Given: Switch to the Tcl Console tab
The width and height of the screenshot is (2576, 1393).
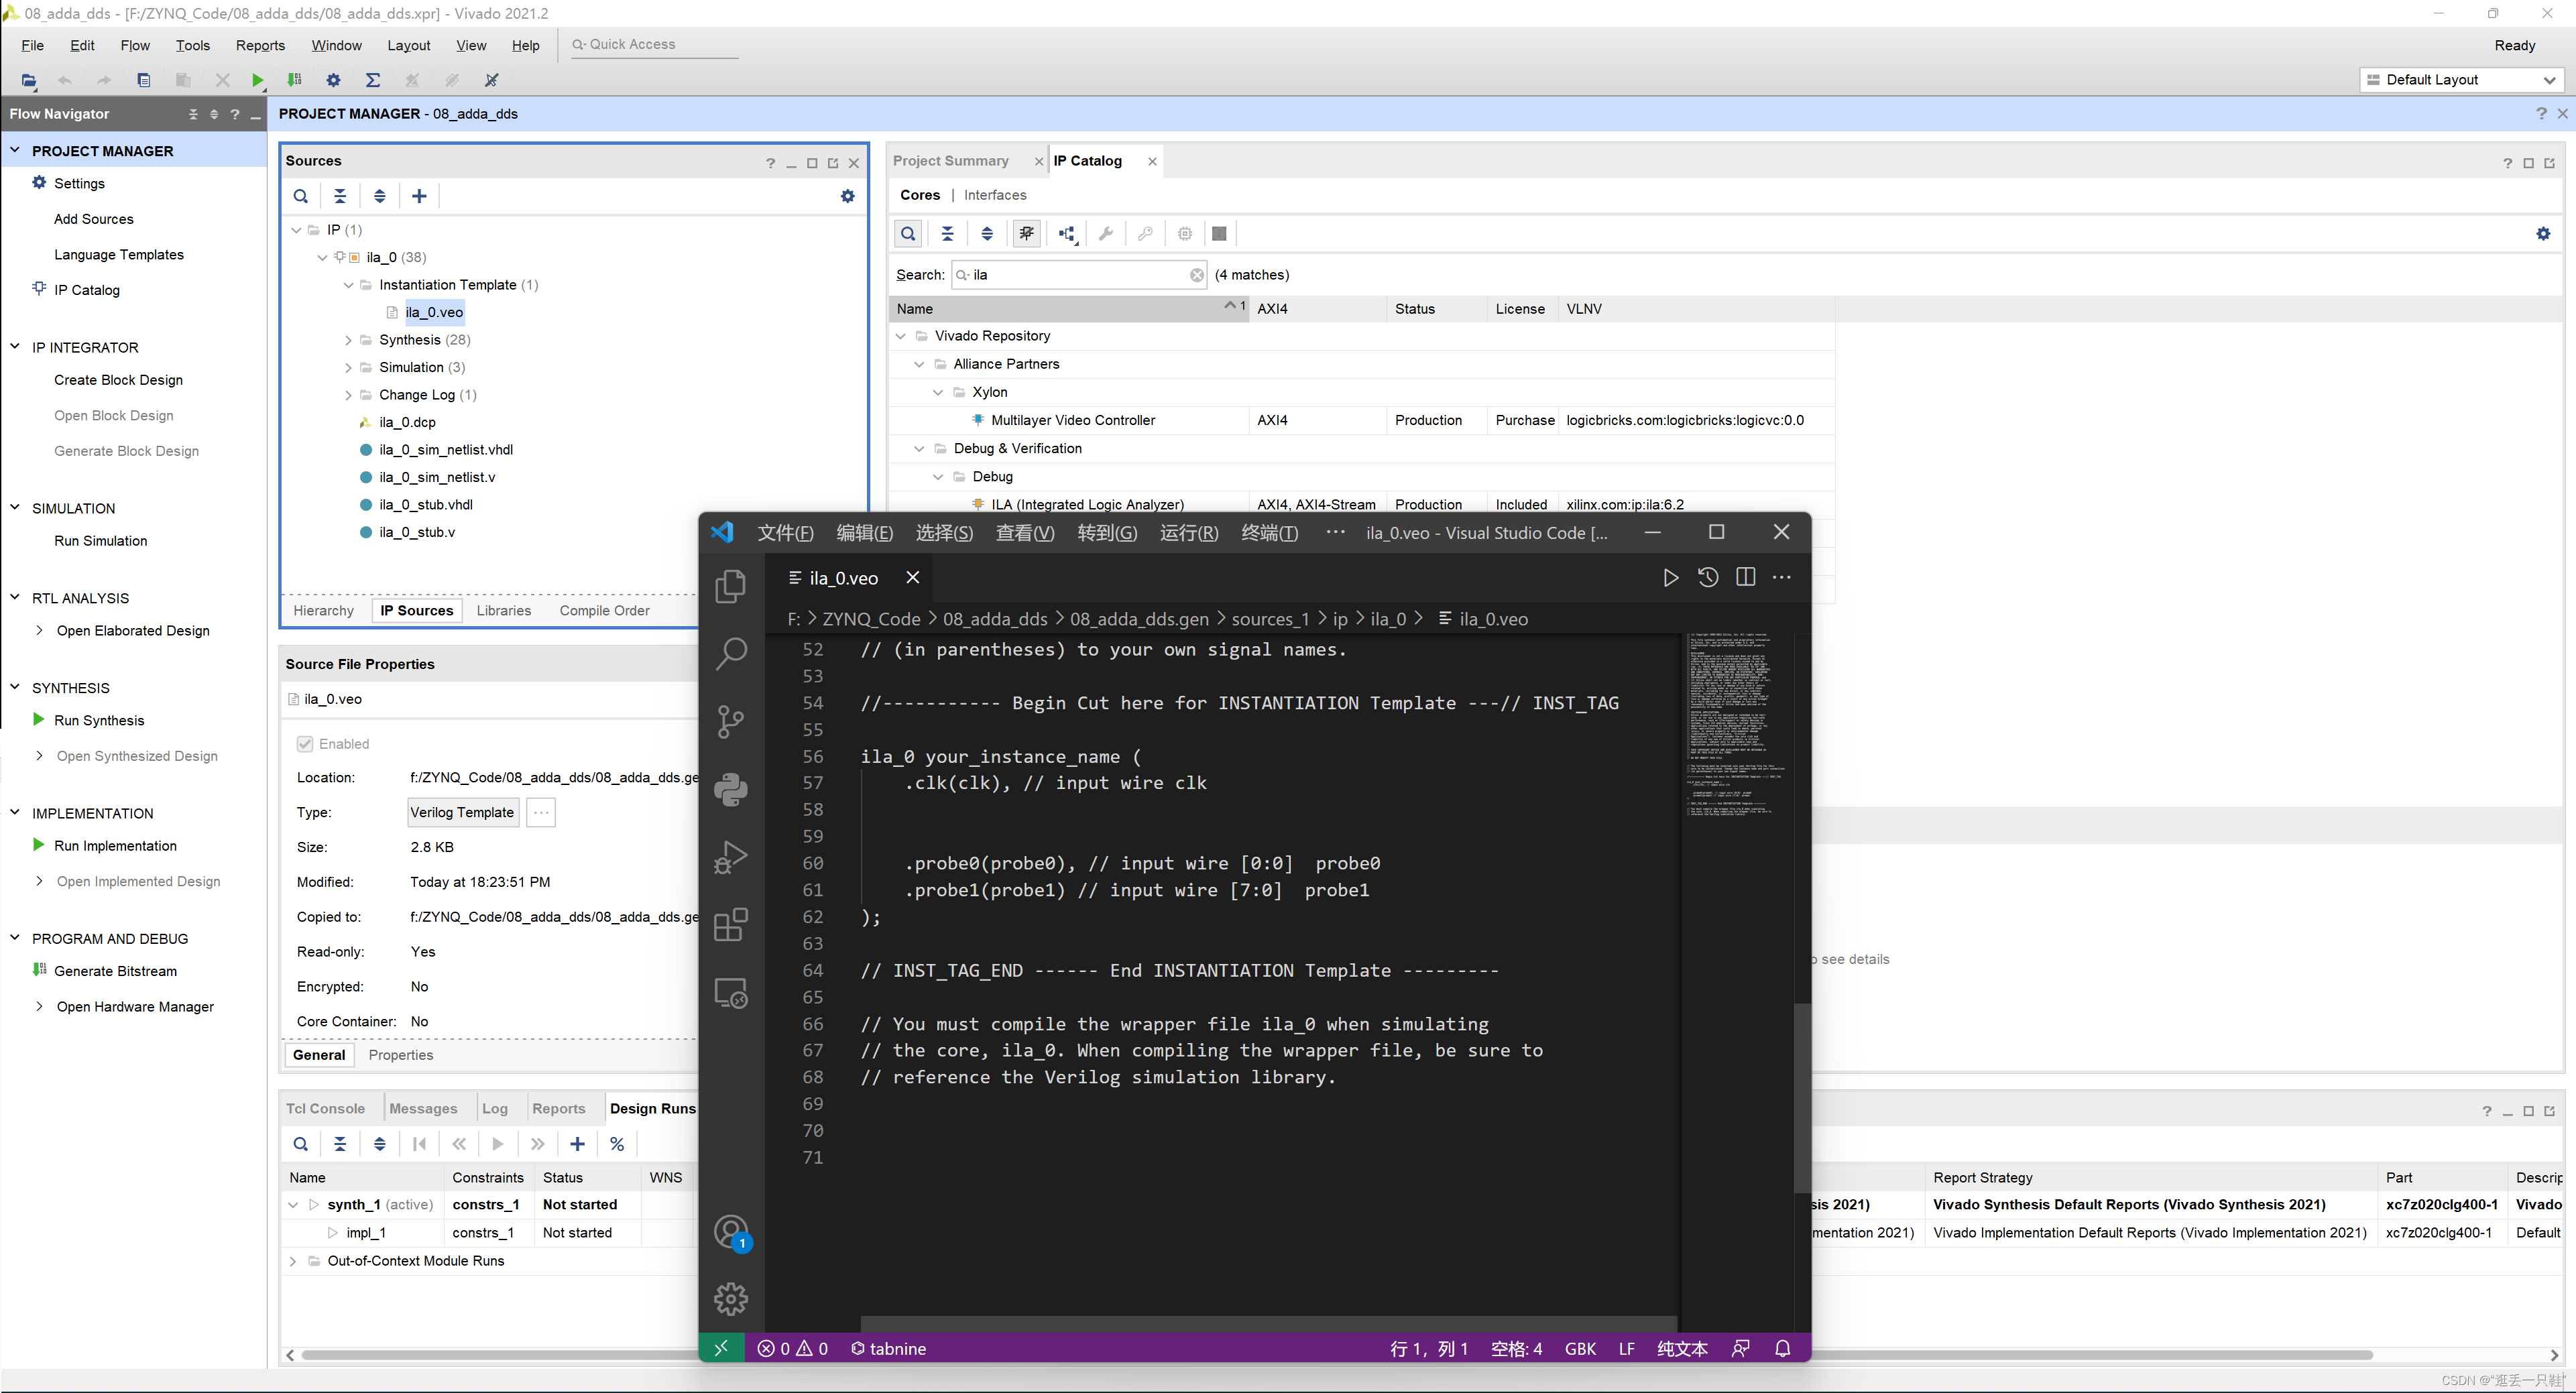Looking at the screenshot, I should (325, 1108).
